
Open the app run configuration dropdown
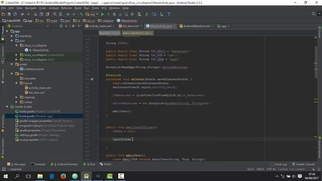(92, 14)
